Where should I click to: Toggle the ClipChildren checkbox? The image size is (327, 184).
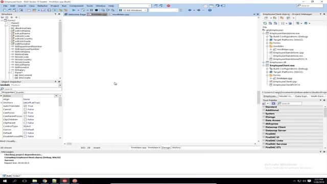tap(25, 120)
